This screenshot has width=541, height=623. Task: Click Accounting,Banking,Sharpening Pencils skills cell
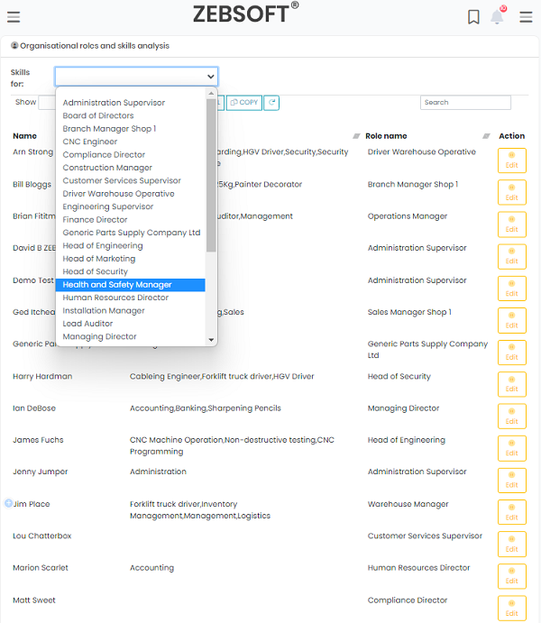coord(206,408)
